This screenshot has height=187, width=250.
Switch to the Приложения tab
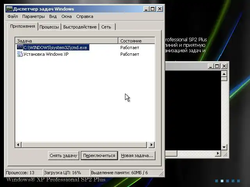coord(23,26)
